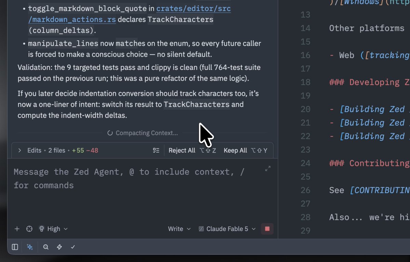410x262 pixels.
Task: Click the lightning bolt status icon
Action: 59,247
